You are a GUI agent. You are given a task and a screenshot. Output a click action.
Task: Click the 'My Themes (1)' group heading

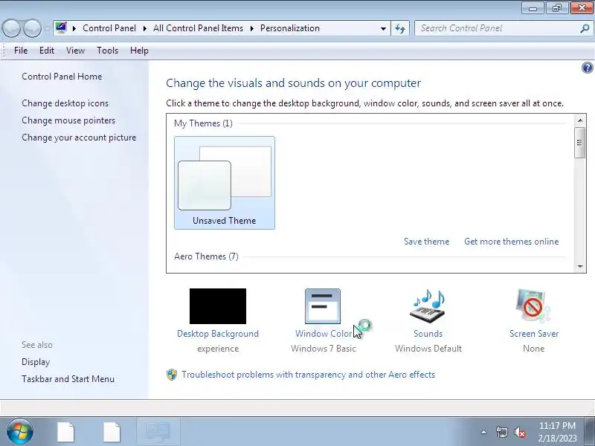(203, 123)
